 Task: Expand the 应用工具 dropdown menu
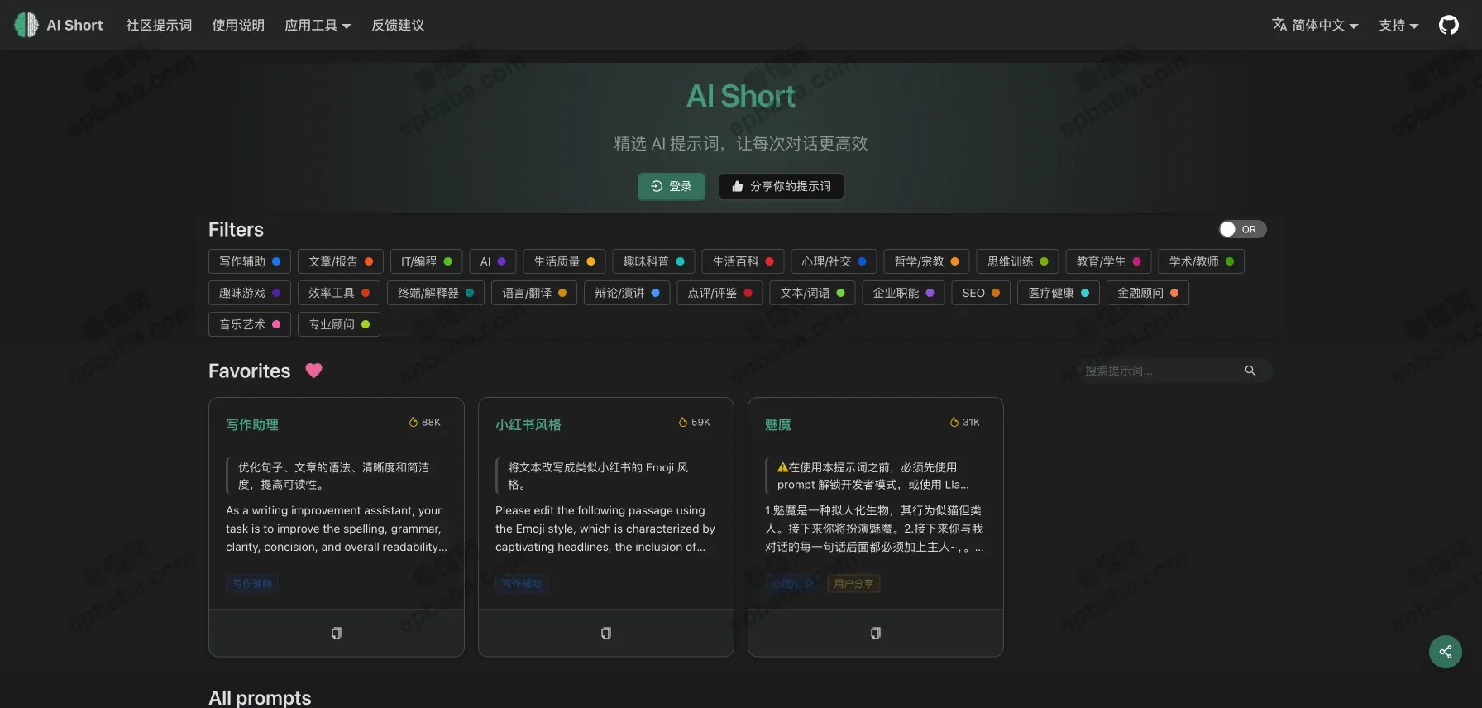coord(318,25)
